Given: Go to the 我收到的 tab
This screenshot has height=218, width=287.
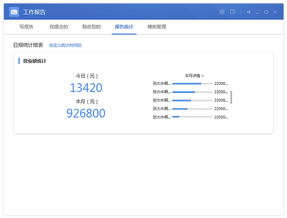Looking at the screenshot, I should point(91,27).
